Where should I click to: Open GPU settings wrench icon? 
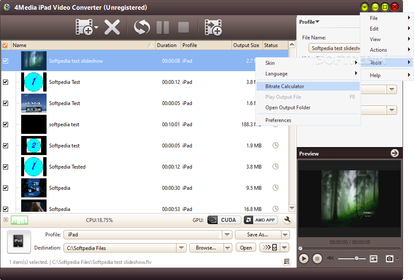coord(287,219)
